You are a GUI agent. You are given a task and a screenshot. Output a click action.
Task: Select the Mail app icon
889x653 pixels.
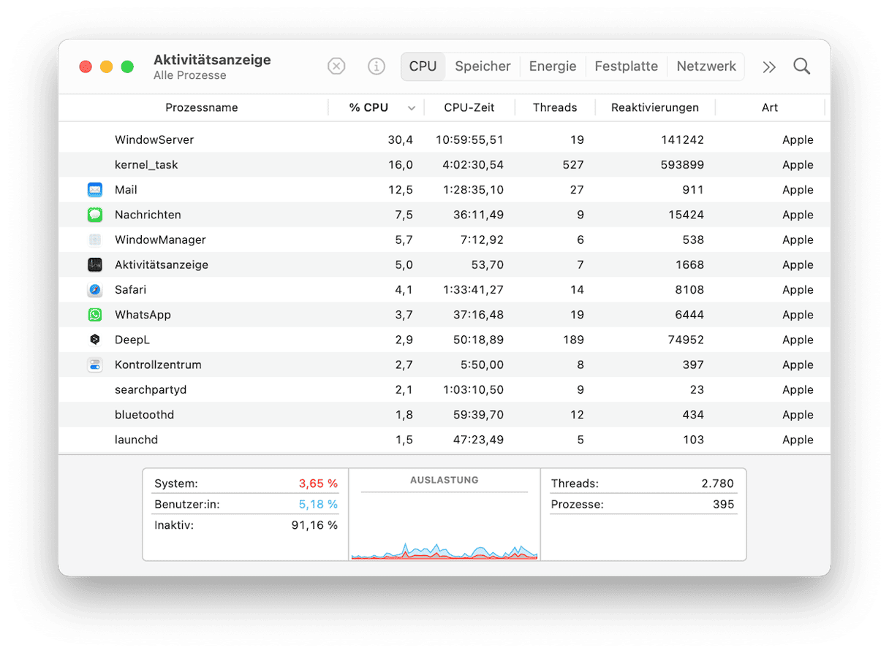coord(95,190)
